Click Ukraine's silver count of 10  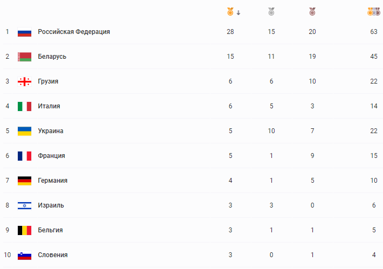(271, 131)
